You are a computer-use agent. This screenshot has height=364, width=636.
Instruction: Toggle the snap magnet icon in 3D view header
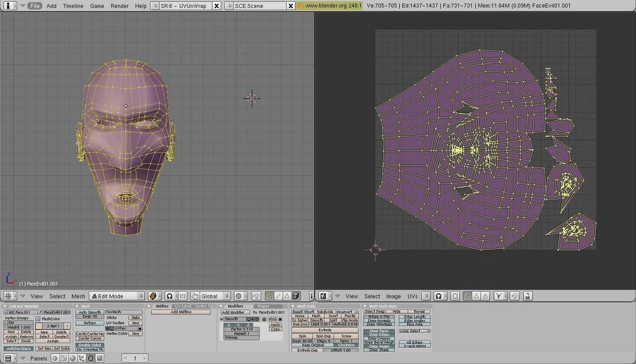256,296
